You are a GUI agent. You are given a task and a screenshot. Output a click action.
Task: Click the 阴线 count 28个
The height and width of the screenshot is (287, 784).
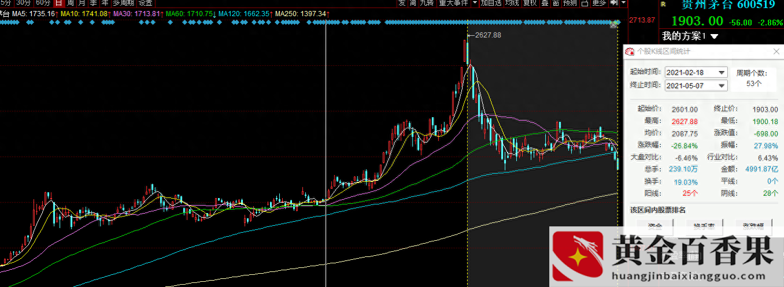(x=771, y=193)
